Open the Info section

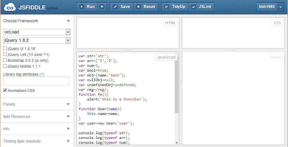pyautogui.click(x=36, y=129)
